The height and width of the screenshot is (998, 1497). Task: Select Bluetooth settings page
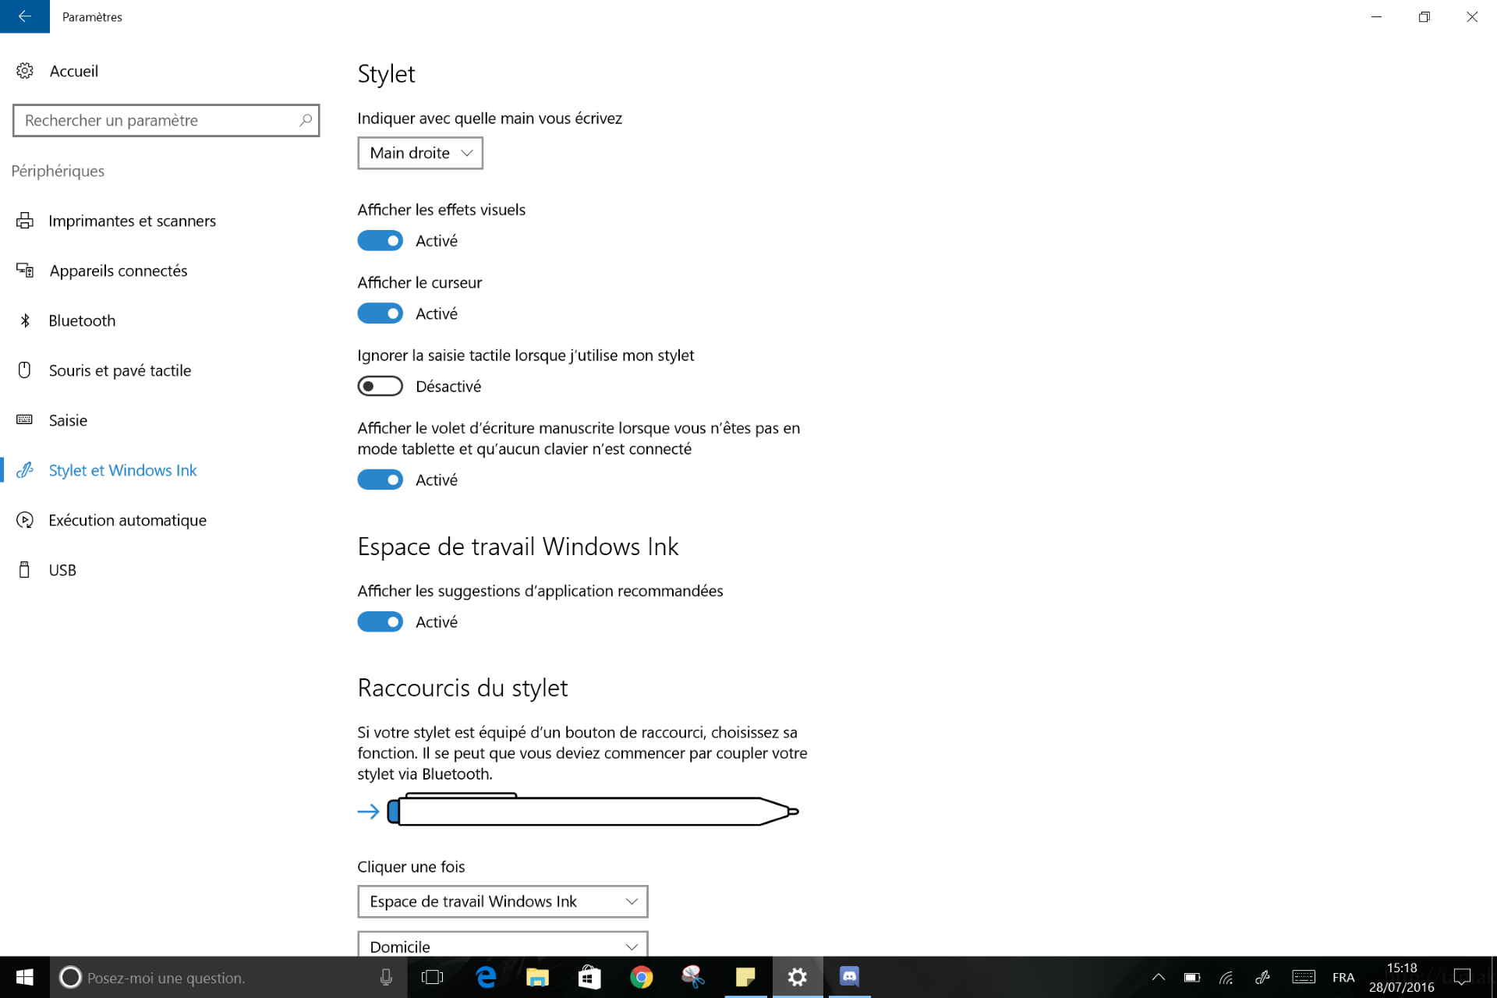82,320
